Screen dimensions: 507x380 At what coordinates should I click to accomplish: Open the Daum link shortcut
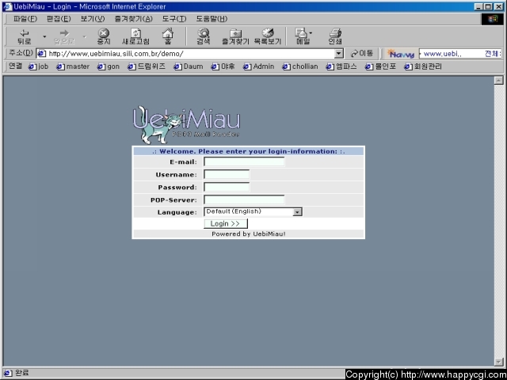(x=189, y=66)
